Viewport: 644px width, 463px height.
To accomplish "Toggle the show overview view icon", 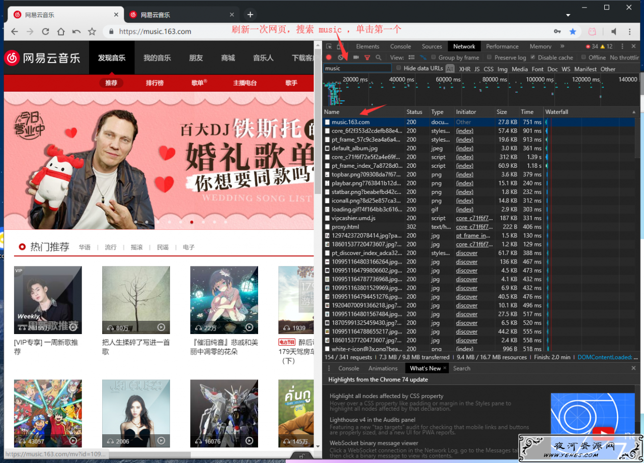I will pyautogui.click(x=423, y=57).
